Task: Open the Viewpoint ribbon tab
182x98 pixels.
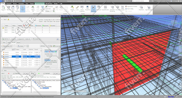Action: coord(9,3)
